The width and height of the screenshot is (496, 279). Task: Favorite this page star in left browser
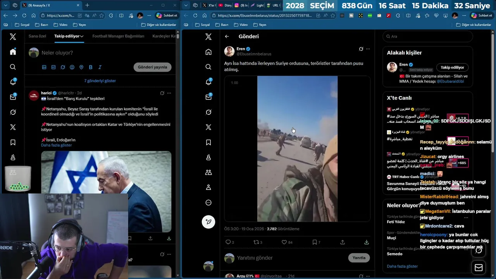pyautogui.click(x=102, y=15)
